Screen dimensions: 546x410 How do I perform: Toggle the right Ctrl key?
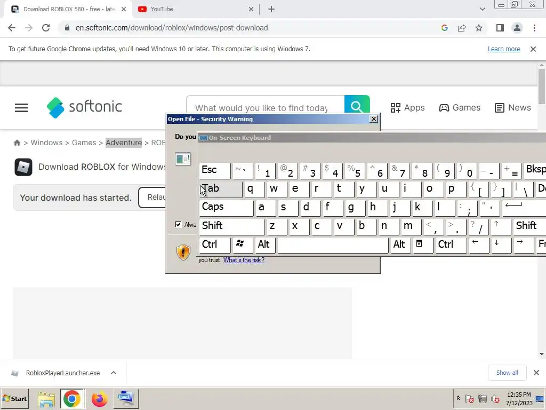click(x=451, y=245)
